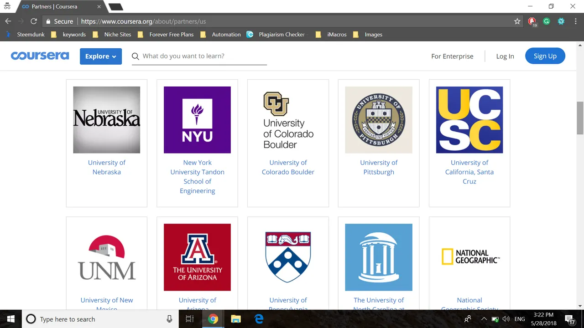Click the Coursera partners URL in the address bar
This screenshot has height=328, width=584.
tap(143, 21)
